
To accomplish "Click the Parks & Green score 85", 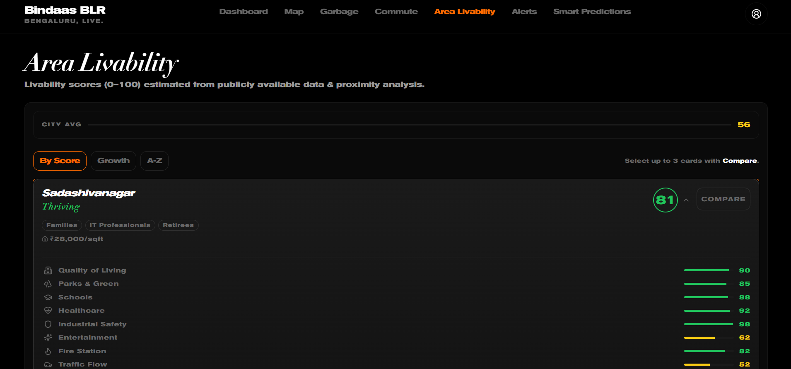I will tap(745, 284).
